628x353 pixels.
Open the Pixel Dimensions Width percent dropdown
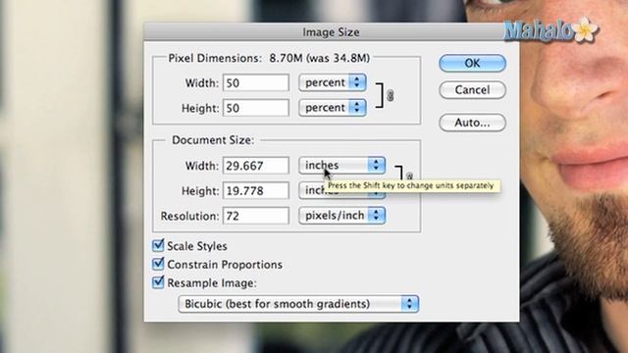pos(332,82)
